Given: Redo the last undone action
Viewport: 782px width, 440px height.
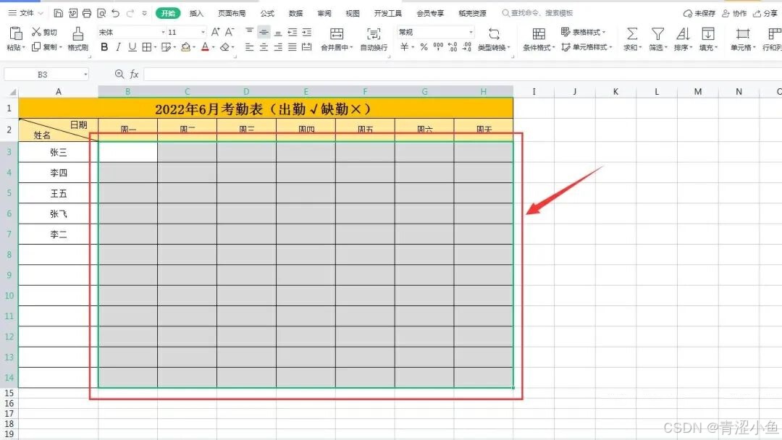Looking at the screenshot, I should point(130,13).
